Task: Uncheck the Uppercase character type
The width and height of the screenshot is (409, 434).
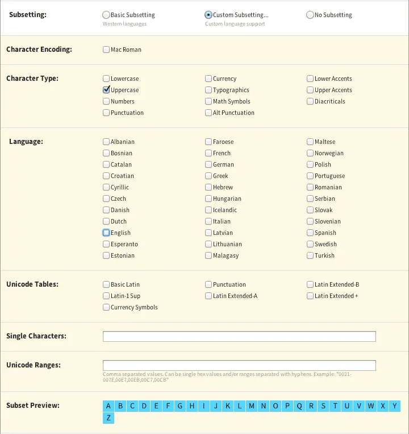Action: point(106,90)
